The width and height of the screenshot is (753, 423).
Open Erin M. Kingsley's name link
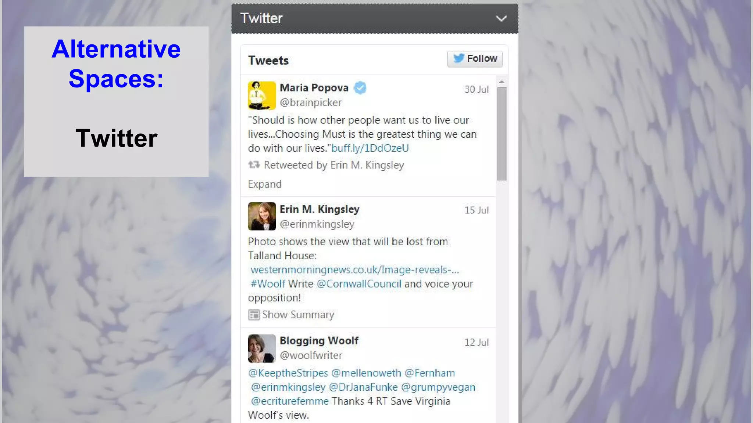(x=320, y=209)
